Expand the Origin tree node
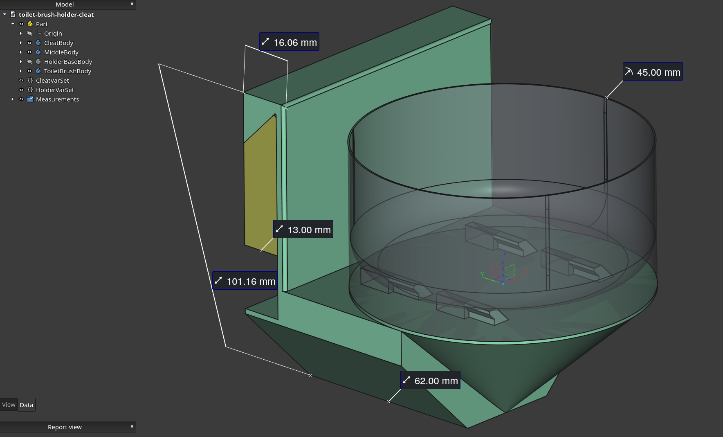The height and width of the screenshot is (437, 723). [21, 33]
